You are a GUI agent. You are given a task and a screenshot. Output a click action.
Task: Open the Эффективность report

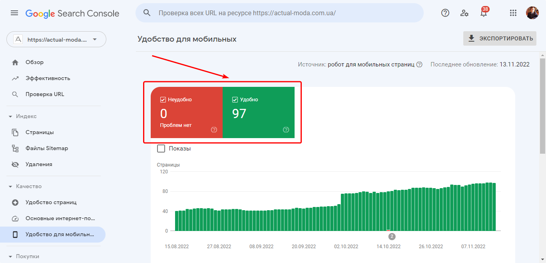53,78
